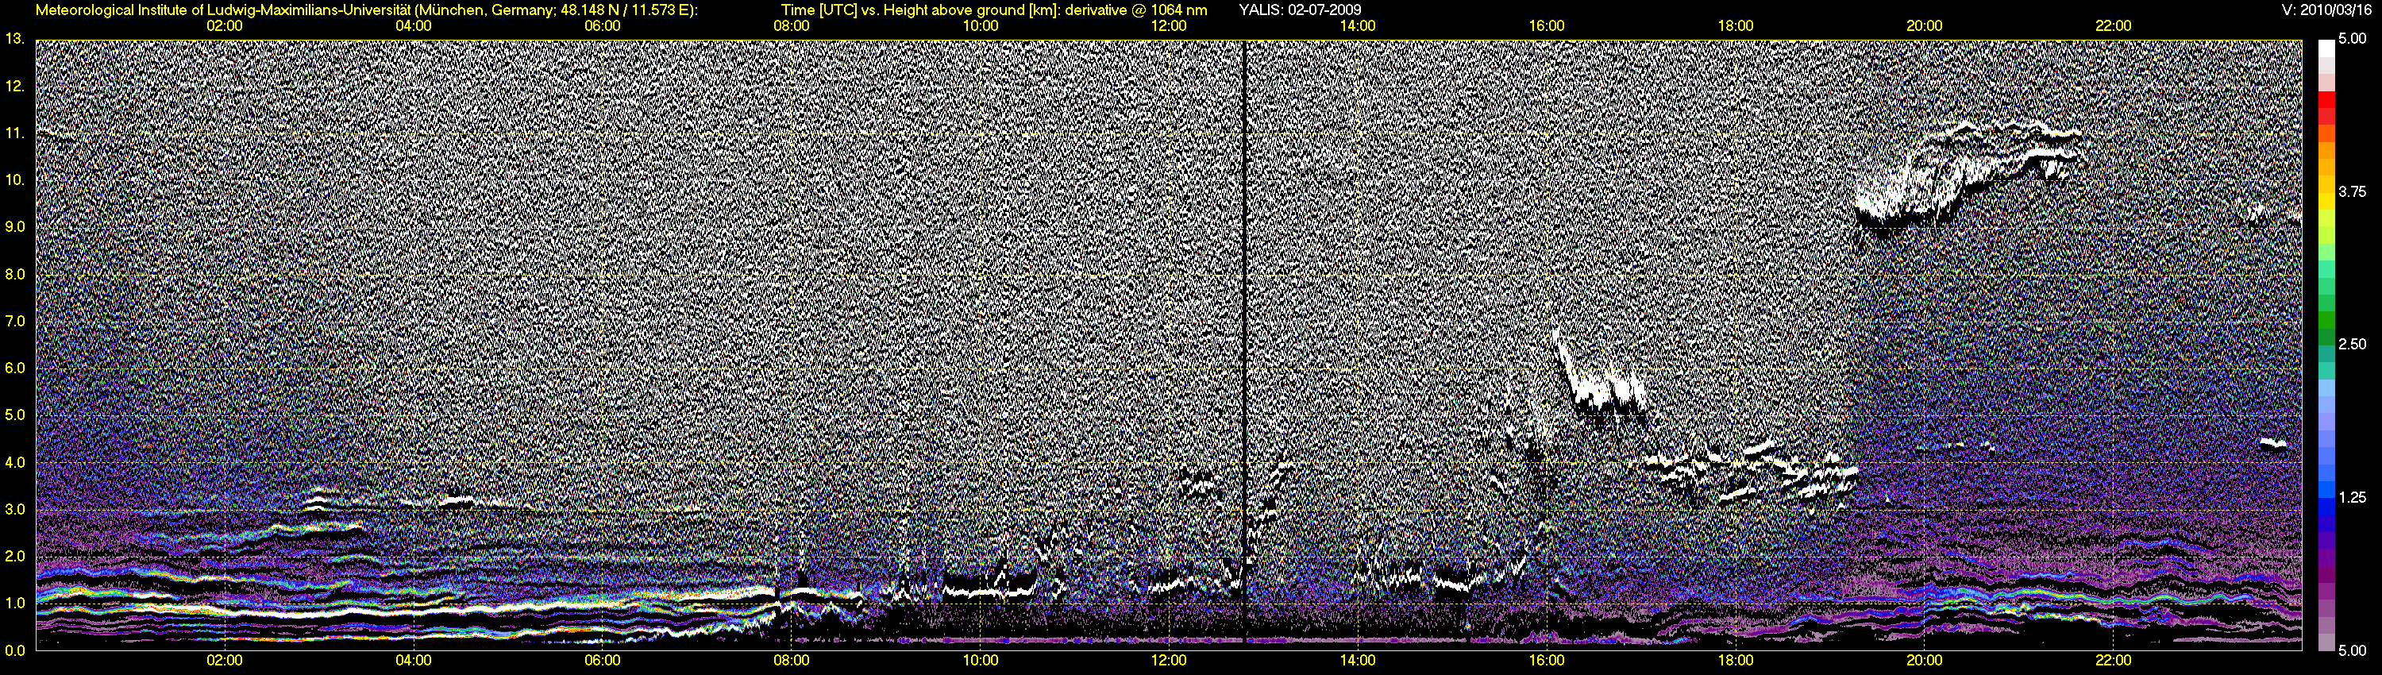The width and height of the screenshot is (2382, 675).
Task: Click the 14:00 label on the bottom time axis
Action: (x=1358, y=661)
